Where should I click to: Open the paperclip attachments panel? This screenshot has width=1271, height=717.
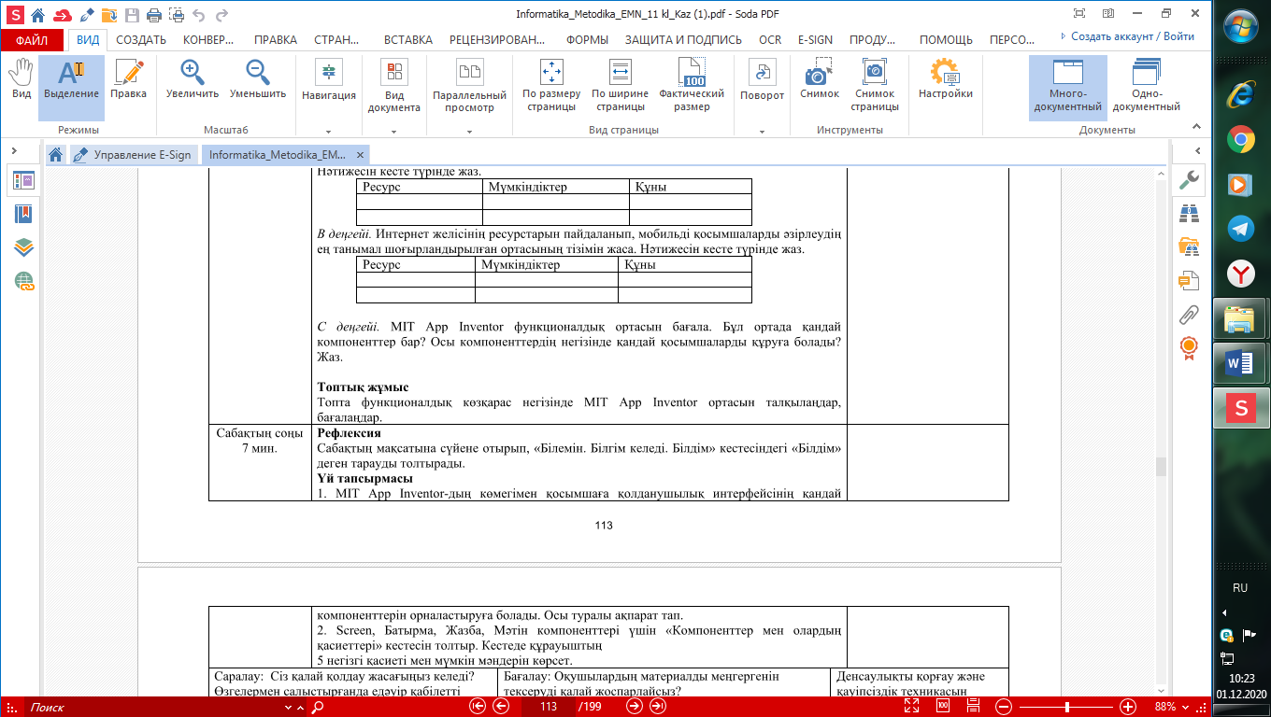(x=1189, y=314)
